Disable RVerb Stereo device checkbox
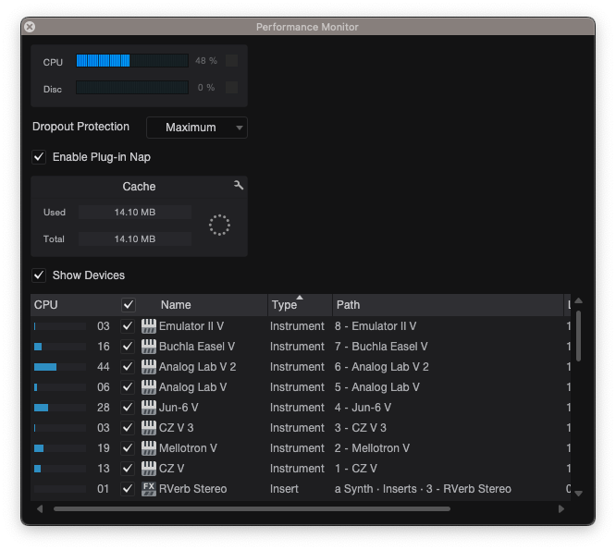616x550 pixels. click(x=128, y=489)
